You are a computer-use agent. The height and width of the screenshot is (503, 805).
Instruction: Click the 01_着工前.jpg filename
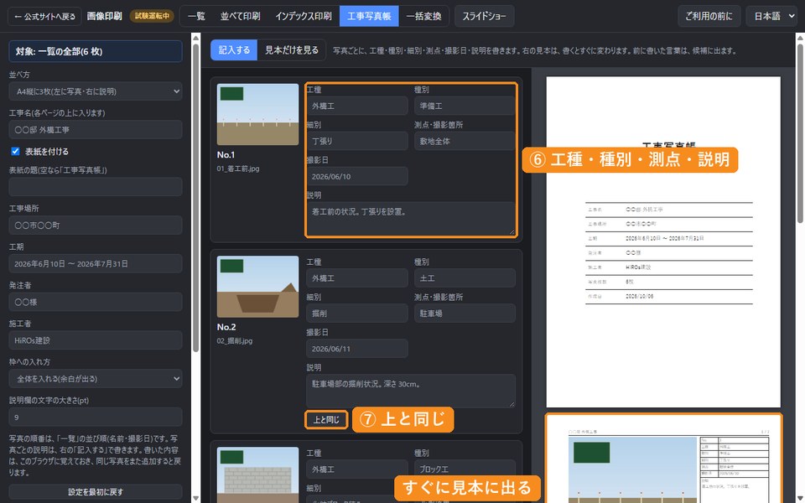(x=238, y=169)
